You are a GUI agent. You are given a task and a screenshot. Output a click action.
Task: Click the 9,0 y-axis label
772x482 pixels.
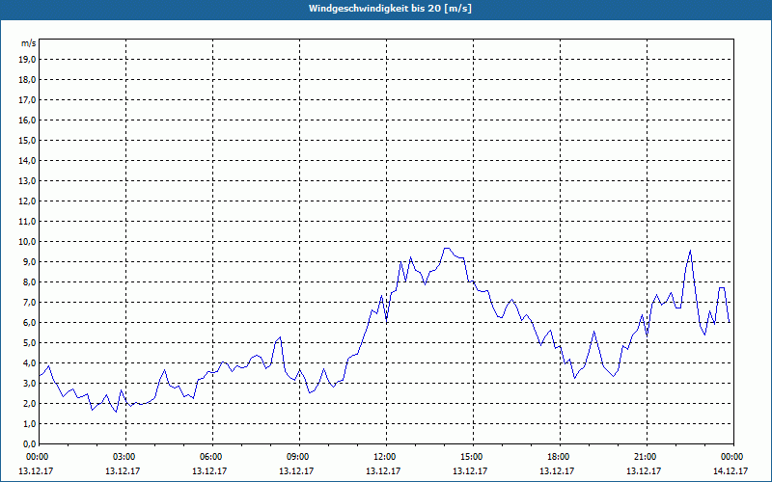click(x=29, y=261)
